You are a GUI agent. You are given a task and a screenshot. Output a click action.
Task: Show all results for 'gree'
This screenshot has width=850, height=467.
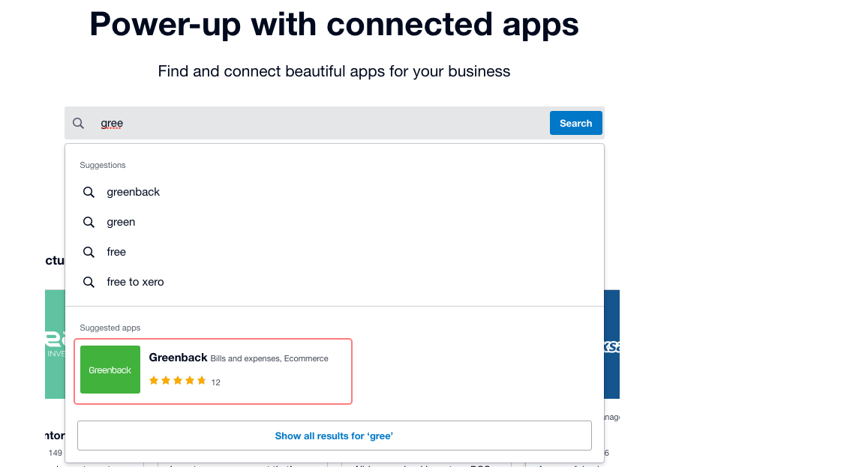pyautogui.click(x=334, y=436)
